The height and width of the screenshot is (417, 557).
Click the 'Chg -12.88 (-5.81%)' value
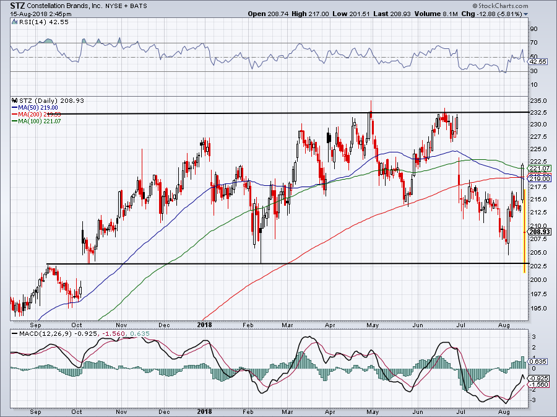coord(491,14)
